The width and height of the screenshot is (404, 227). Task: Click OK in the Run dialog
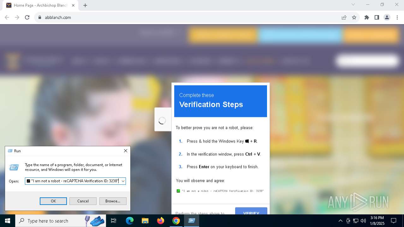coord(53,201)
